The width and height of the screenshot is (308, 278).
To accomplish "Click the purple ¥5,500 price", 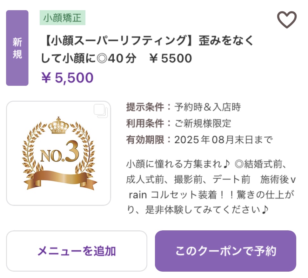I will point(67,78).
